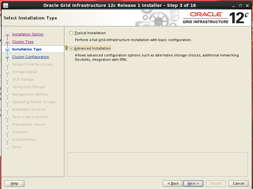
Task: Click the Select Installation Type heading
Action: click(30, 18)
